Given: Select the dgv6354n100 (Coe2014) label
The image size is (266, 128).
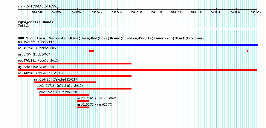Looking at the screenshot, I should point(37,67).
